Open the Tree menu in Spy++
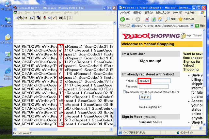 (x=27, y=12)
